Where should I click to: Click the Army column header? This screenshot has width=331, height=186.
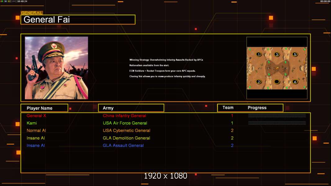[131, 108]
